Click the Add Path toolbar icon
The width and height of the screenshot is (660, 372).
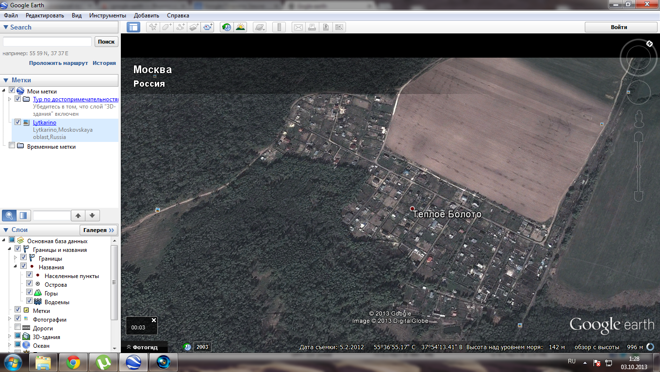[181, 27]
